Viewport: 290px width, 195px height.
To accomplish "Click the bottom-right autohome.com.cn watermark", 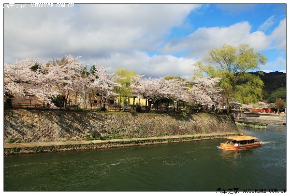I will [x=250, y=191].
